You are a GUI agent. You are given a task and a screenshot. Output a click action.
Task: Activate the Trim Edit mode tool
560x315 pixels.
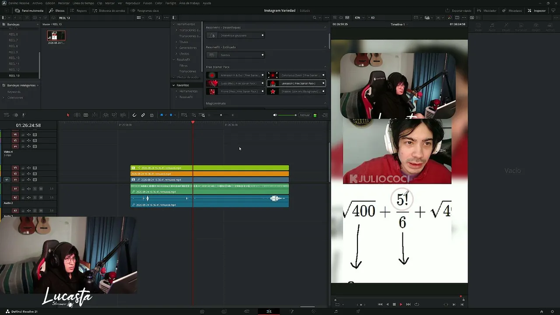(x=77, y=115)
